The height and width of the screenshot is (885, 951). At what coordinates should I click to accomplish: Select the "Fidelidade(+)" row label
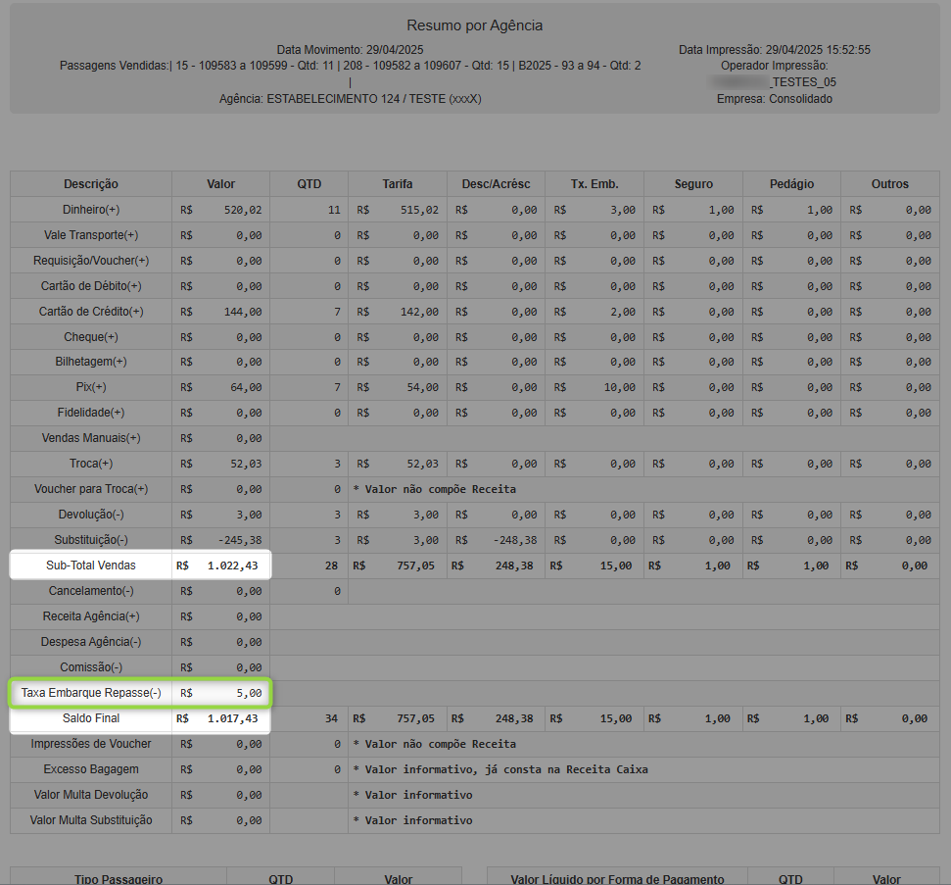(x=91, y=413)
